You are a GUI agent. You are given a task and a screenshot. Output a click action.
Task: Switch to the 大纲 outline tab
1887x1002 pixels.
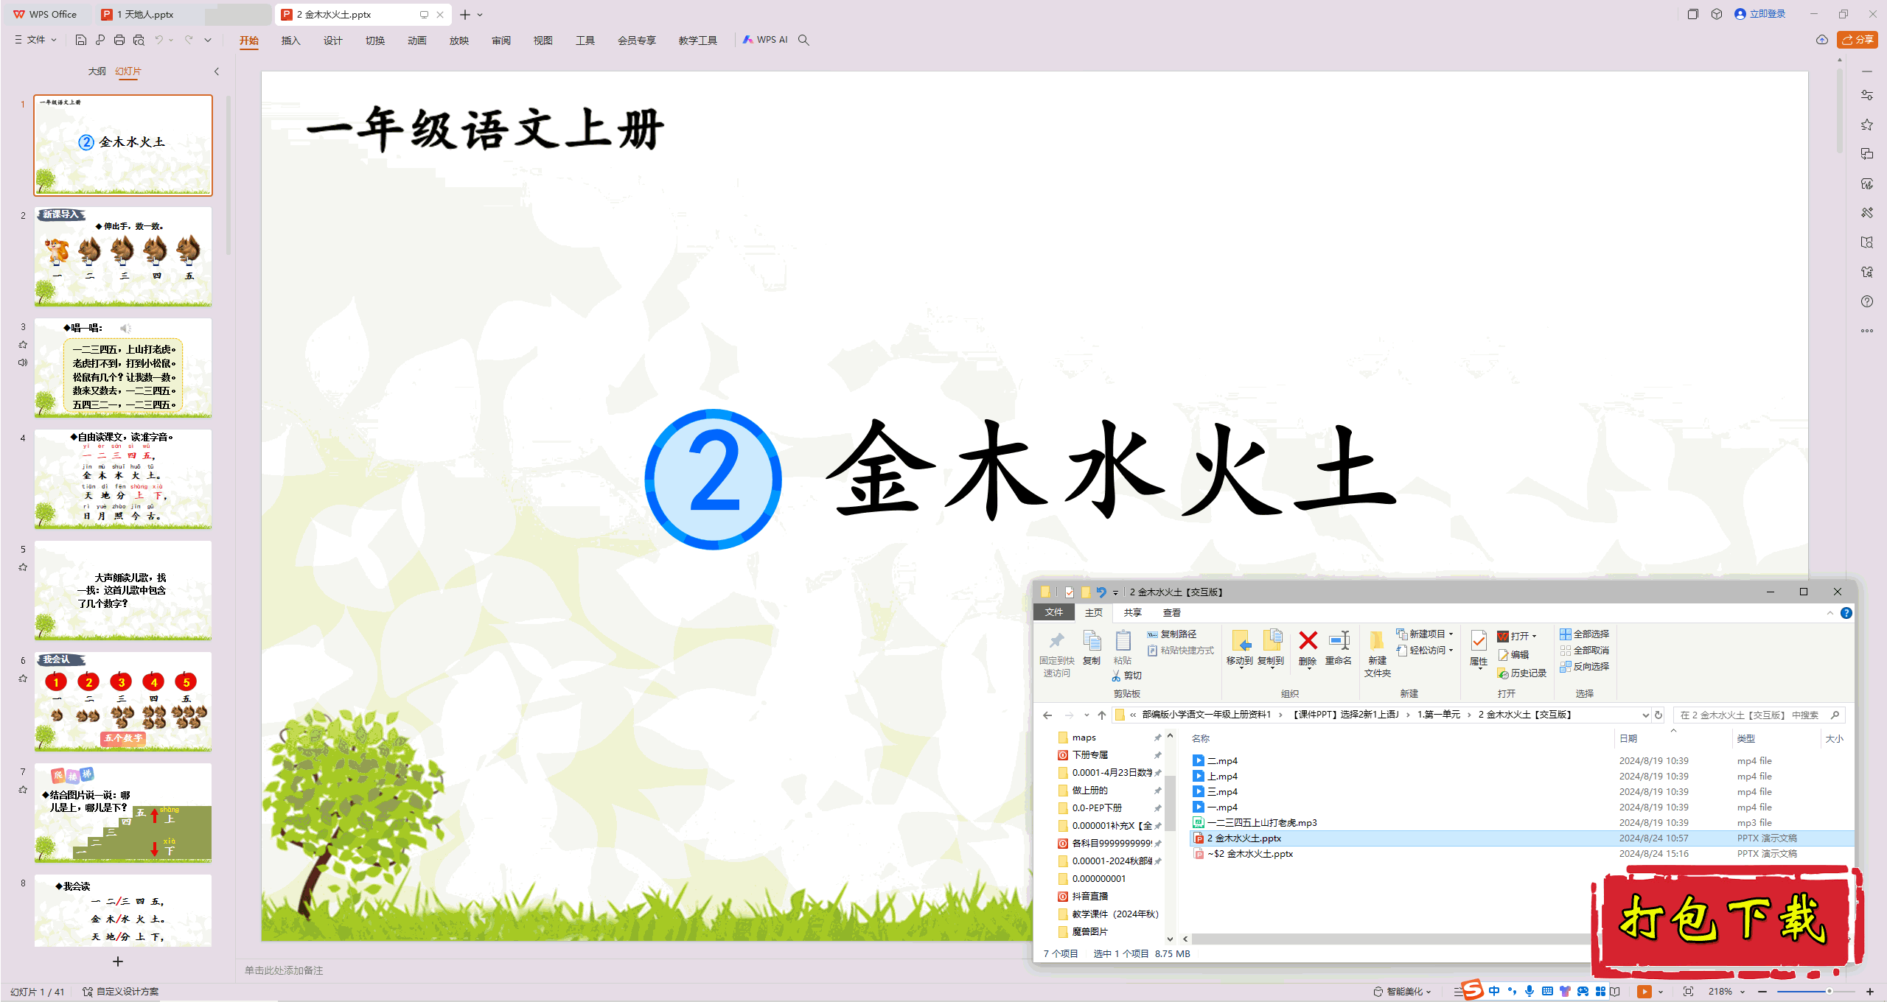pos(97,71)
